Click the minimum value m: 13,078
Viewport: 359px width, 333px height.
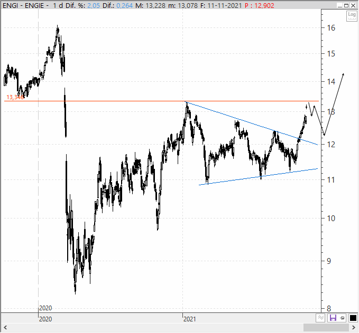click(183, 5)
